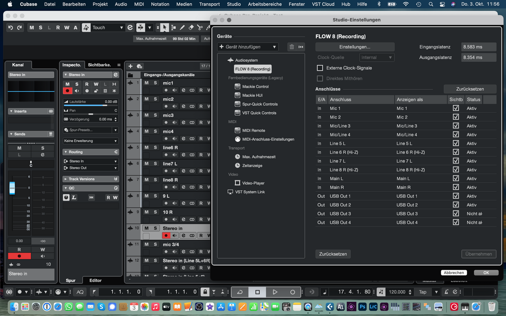Open edit channel settings on mic2 track

(184, 106)
